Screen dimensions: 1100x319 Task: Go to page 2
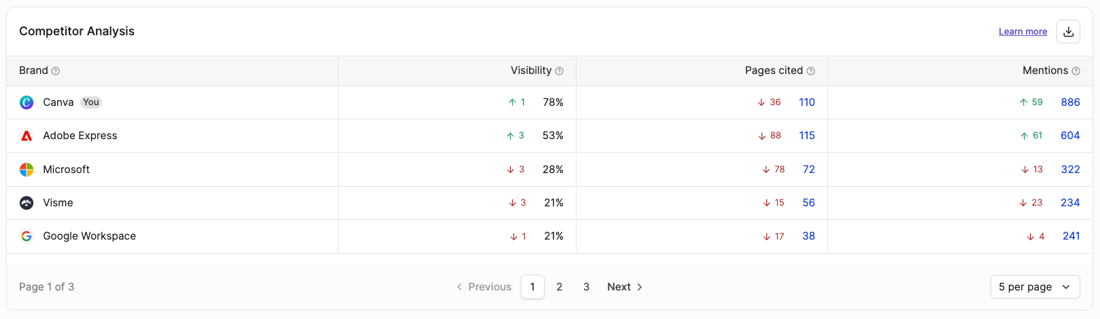coord(560,287)
